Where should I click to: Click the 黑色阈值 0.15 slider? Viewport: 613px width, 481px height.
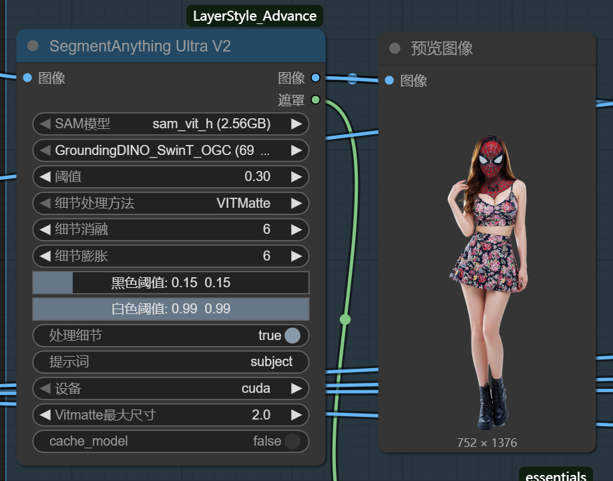171,283
